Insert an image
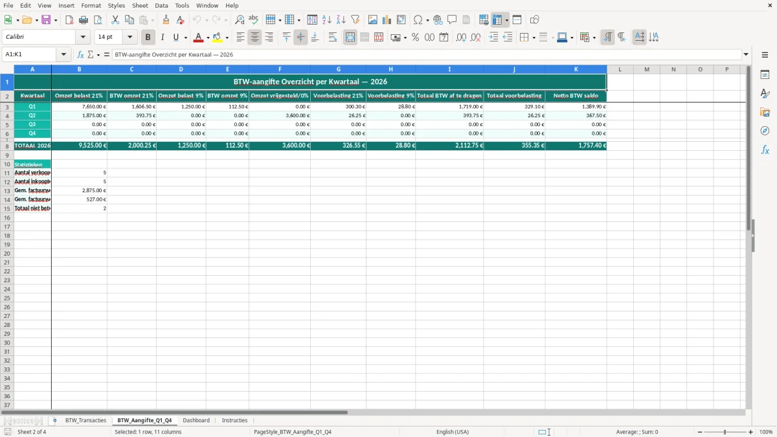Image resolution: width=777 pixels, height=437 pixels. click(373, 20)
